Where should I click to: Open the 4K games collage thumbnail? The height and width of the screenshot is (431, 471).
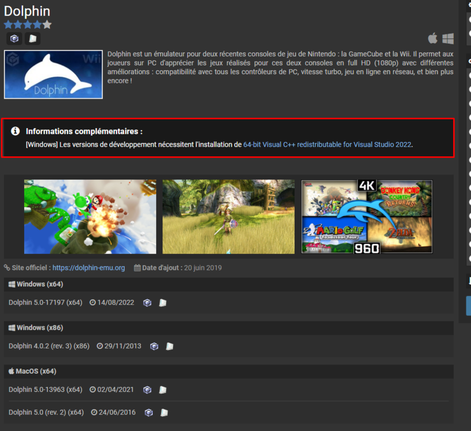click(367, 217)
